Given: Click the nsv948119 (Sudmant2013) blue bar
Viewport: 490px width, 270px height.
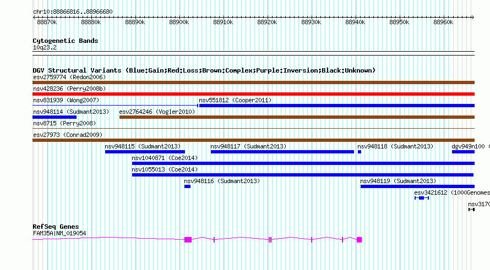Looking at the screenshot, I should (x=417, y=186).
